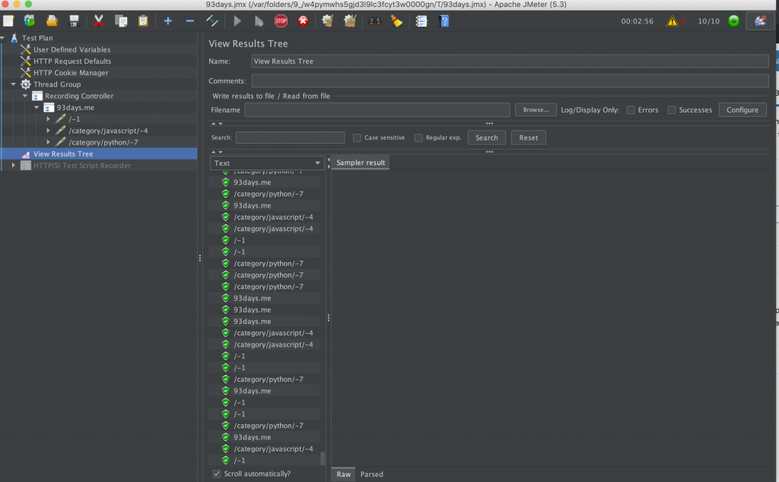This screenshot has width=779, height=482.
Task: Save the test plan with the disk icon
Action: pyautogui.click(x=74, y=21)
